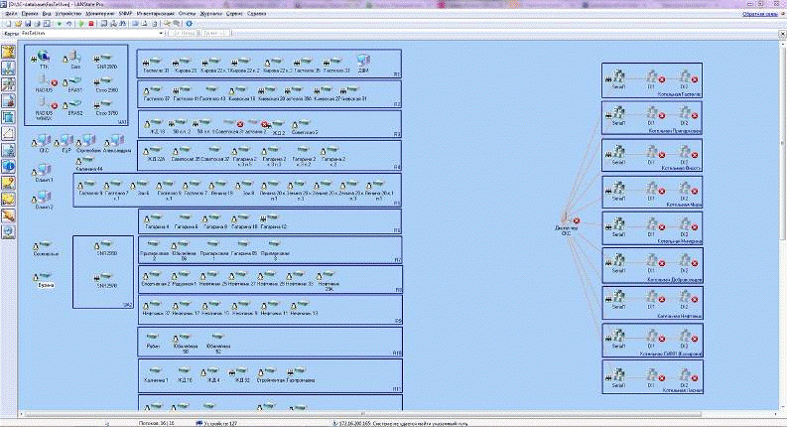The width and height of the screenshot is (787, 427).
Task: Open the Обратная связь link
Action: coord(759,14)
